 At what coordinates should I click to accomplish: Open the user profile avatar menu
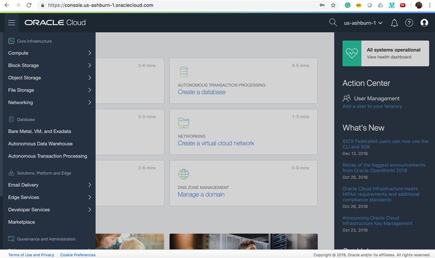coord(424,23)
